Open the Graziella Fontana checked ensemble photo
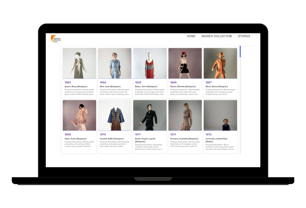Screen dimensions: 306x208 click(185, 115)
